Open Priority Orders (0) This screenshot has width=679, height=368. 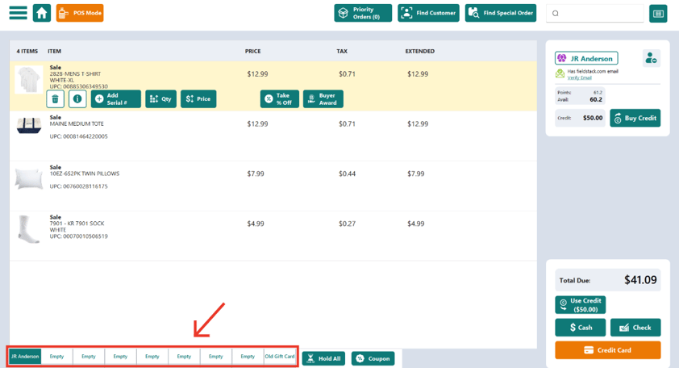[363, 13]
